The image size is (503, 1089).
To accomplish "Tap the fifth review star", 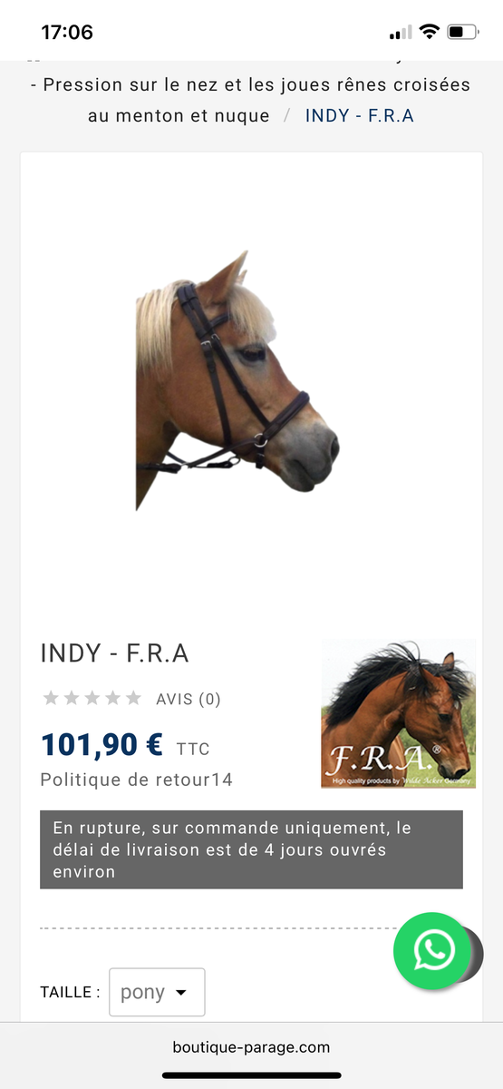I will coord(133,698).
